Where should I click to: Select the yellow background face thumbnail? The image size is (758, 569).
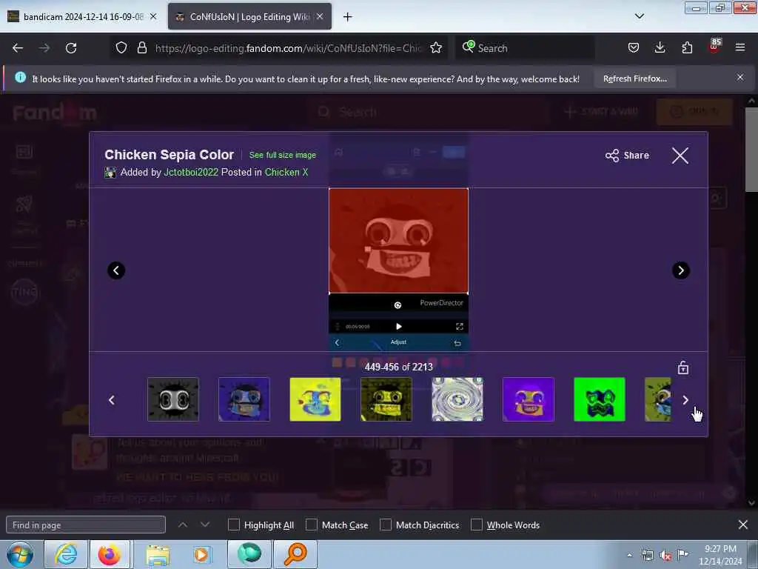point(315,399)
